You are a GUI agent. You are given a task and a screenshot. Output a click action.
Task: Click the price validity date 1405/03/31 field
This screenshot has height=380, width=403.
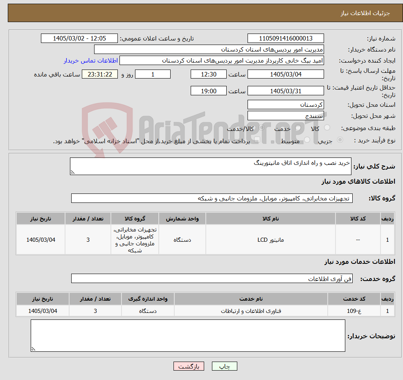click(286, 91)
